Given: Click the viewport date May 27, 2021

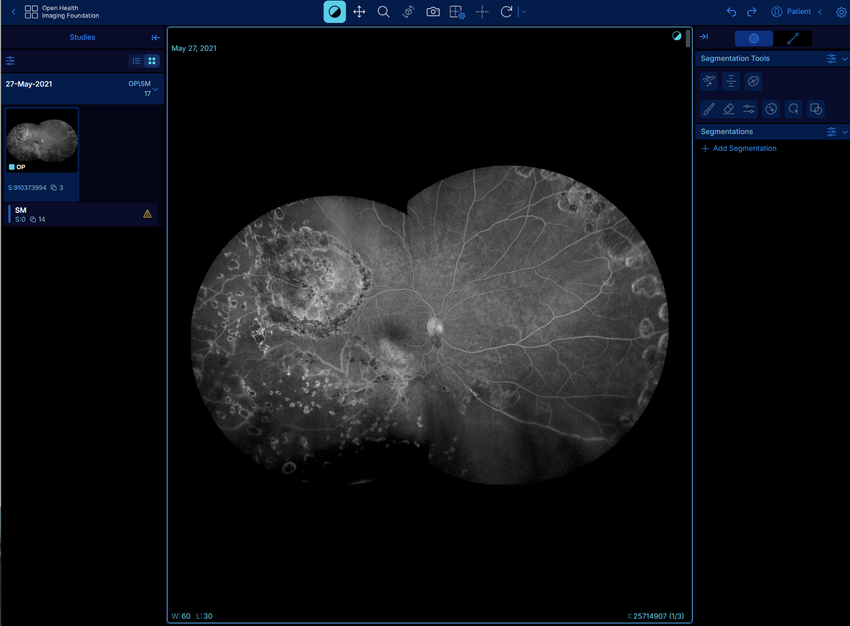Looking at the screenshot, I should click(x=194, y=49).
